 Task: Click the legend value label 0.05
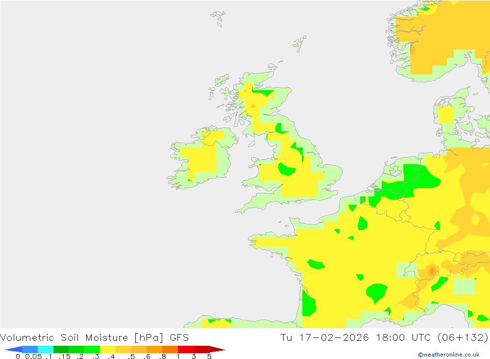tap(33, 357)
